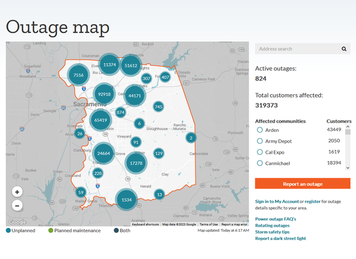Click the Google logo on the map
The image size is (356, 259).
pyautogui.click(x=17, y=222)
